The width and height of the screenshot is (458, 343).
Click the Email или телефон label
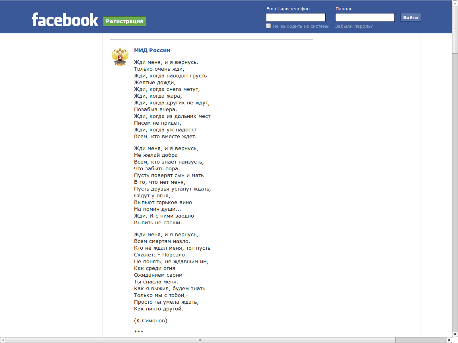point(288,9)
